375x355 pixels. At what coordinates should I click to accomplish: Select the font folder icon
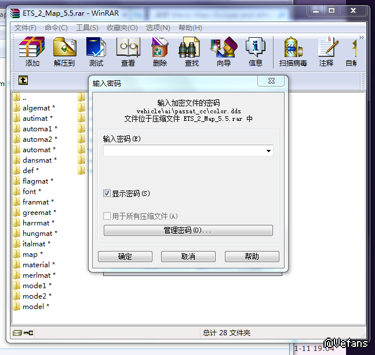[x=16, y=191]
